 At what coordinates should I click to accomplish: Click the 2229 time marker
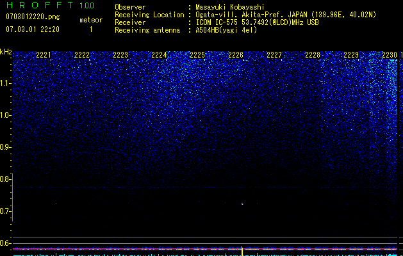351,54
